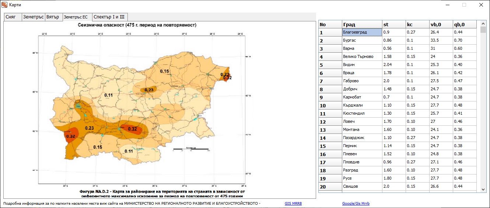Click the vb,0 column header
This screenshot has height=208, width=490.
tap(441, 24)
